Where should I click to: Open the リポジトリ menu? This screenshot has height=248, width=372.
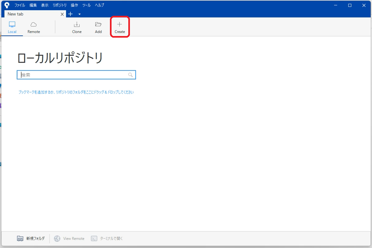(x=60, y=5)
